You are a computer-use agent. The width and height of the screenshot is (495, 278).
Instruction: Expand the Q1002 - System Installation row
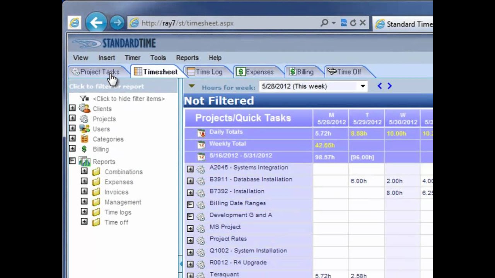(190, 252)
